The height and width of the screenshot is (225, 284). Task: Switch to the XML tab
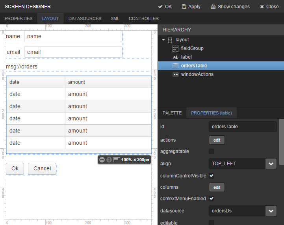[x=115, y=18]
